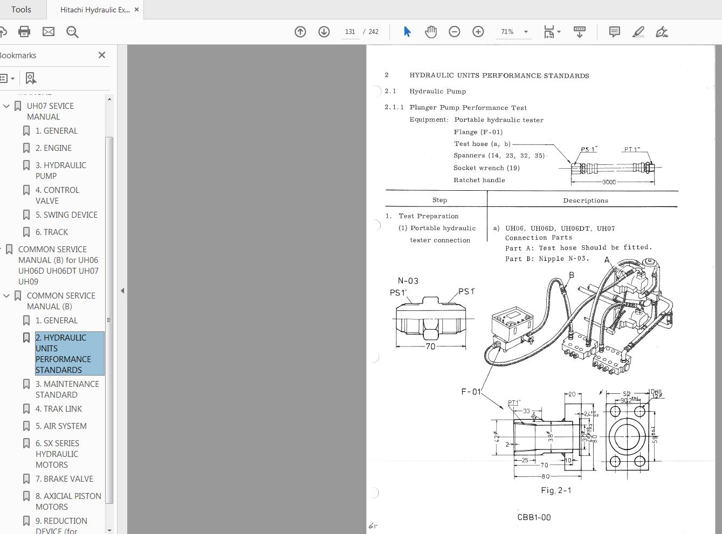The width and height of the screenshot is (722, 534).
Task: Click the Print icon in toolbar
Action: 24,32
